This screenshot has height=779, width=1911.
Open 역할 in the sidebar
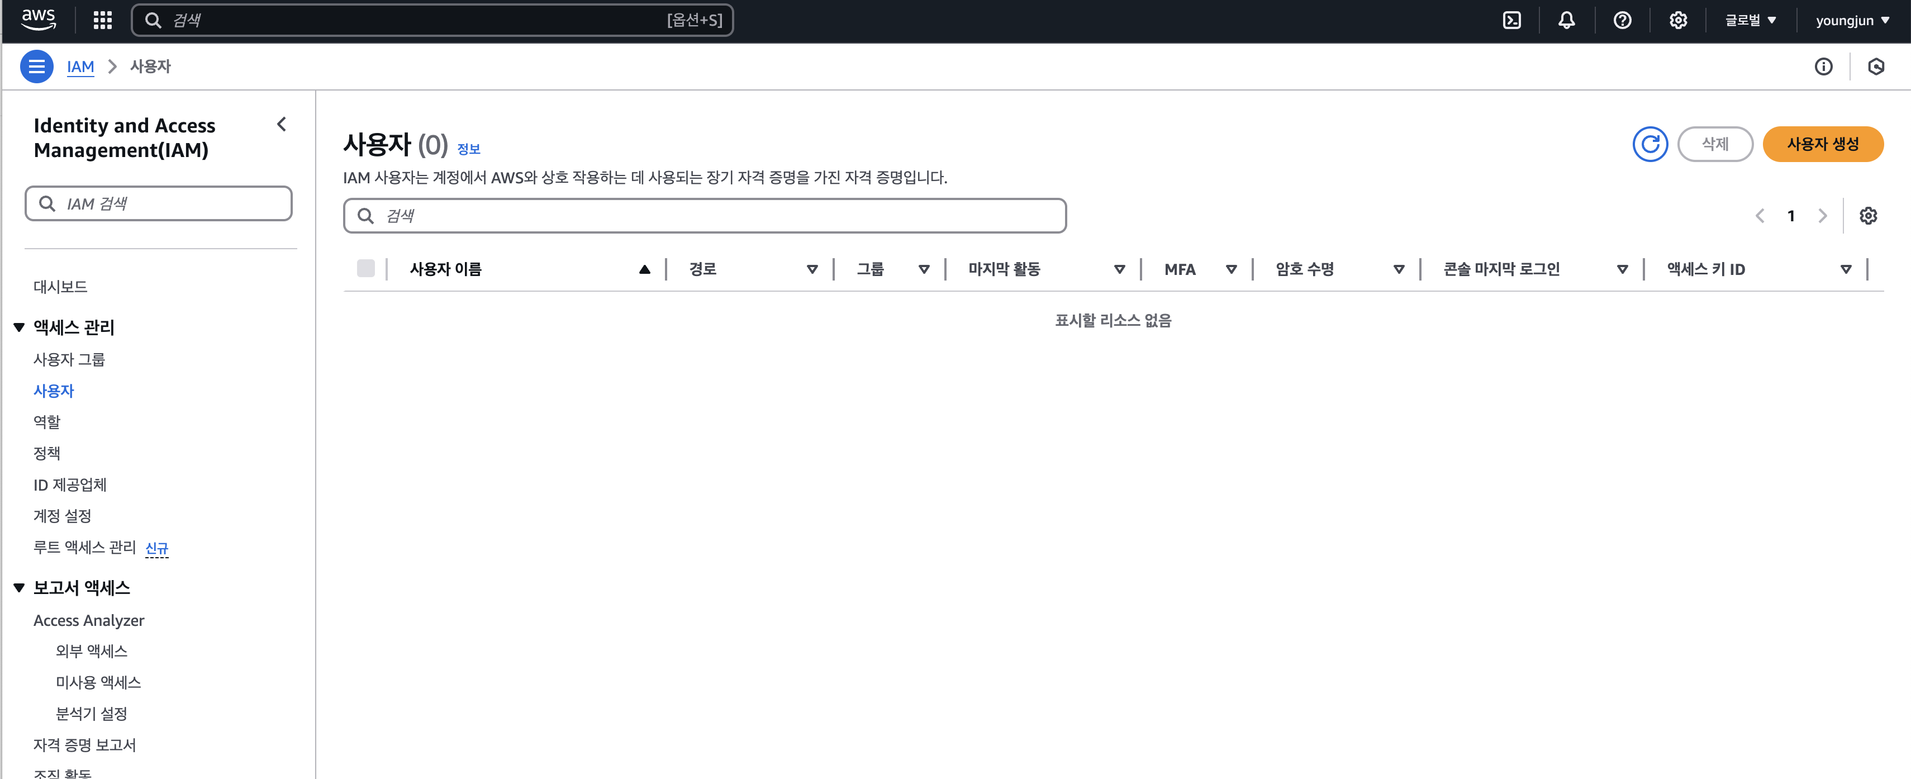(47, 421)
